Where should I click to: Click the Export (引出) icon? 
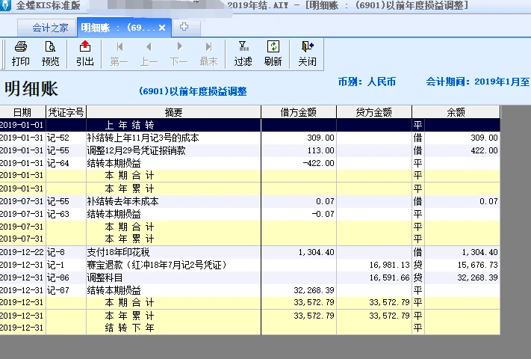click(x=84, y=54)
